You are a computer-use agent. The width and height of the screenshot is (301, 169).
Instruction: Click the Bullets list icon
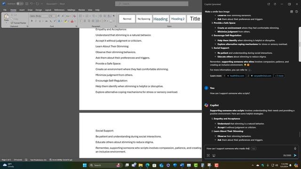tap(80, 16)
